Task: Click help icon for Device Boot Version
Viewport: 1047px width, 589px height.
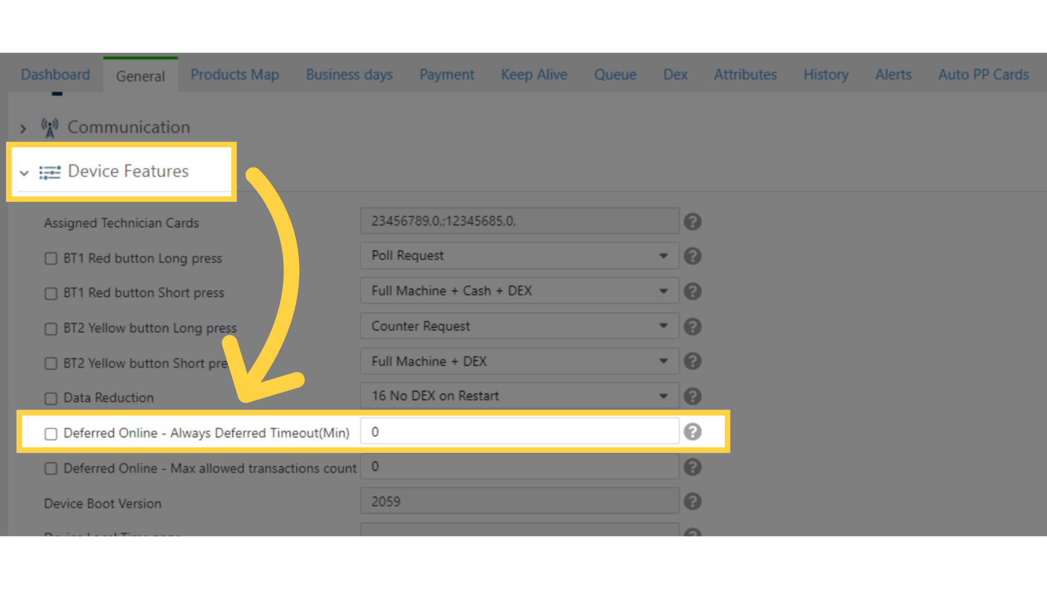Action: 693,501
